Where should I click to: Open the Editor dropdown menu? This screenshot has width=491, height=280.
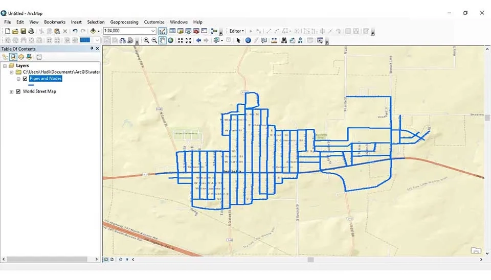[236, 31]
